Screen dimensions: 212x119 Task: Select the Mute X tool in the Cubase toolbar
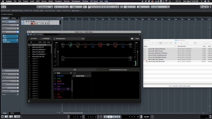point(104,7)
